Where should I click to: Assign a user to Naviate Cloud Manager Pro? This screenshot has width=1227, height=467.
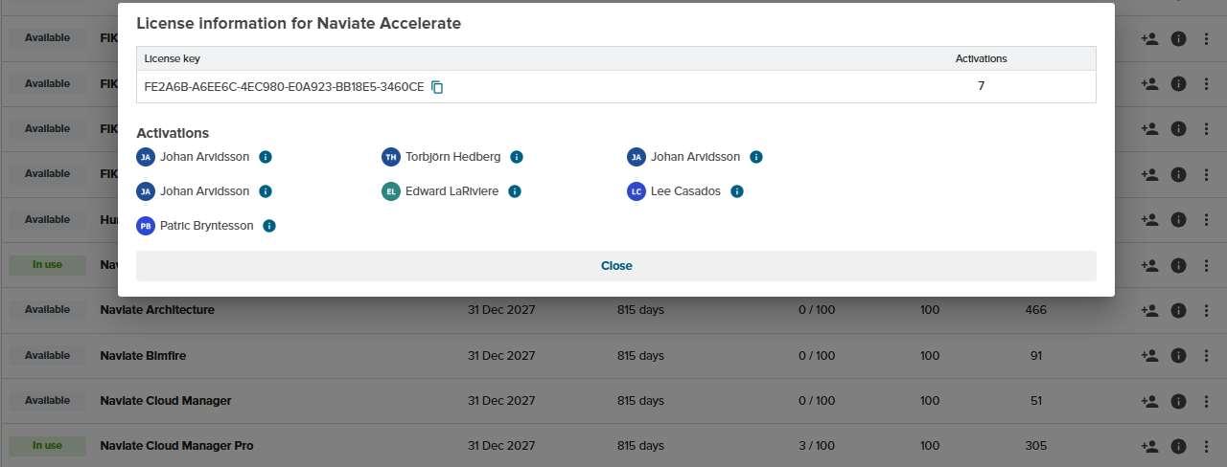point(1149,446)
